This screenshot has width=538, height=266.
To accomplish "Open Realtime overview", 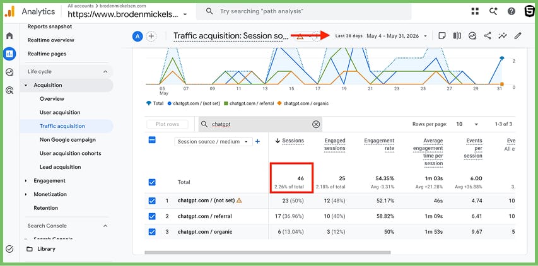I will tap(51, 40).
